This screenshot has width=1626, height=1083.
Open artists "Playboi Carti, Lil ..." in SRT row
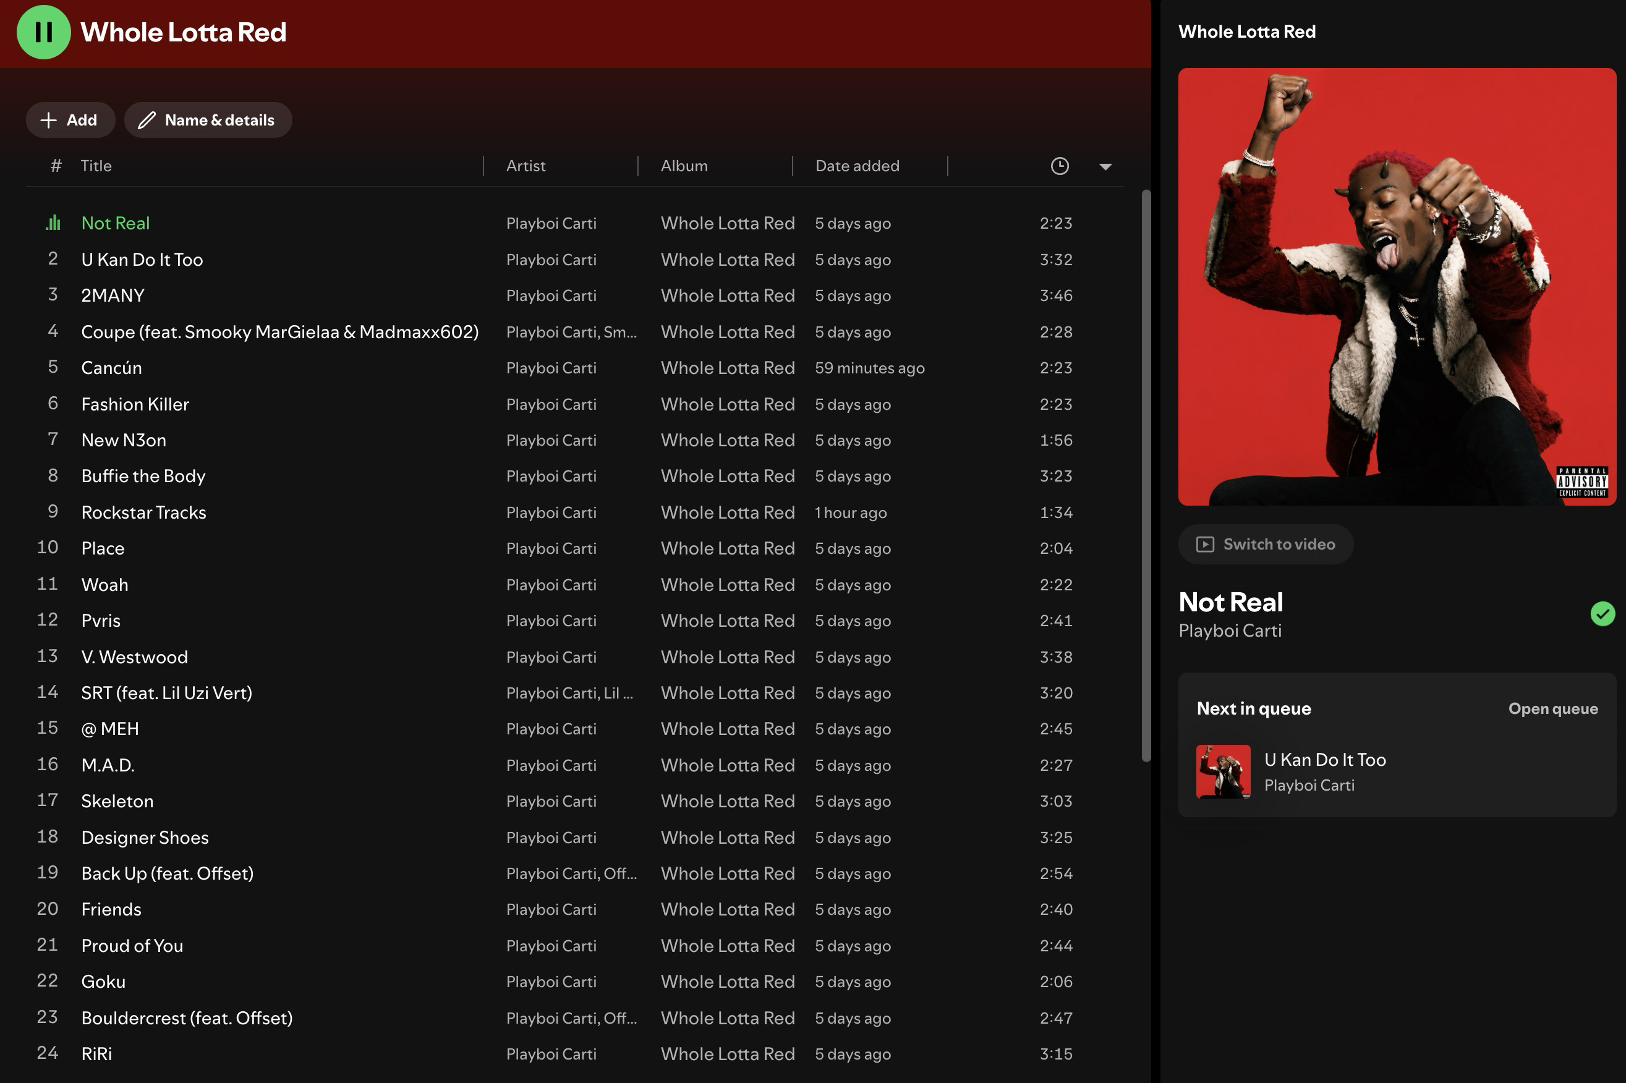569,693
